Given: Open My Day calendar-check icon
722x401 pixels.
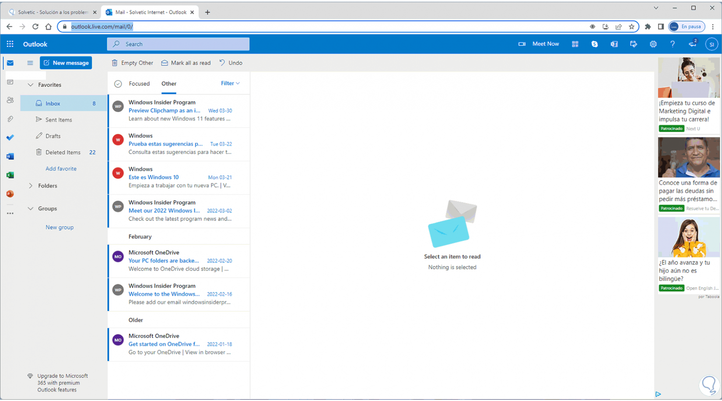Looking at the screenshot, I should pyautogui.click(x=633, y=44).
